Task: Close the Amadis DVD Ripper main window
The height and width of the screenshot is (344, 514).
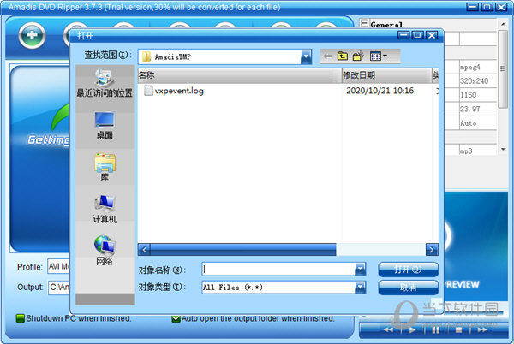Action: tap(501, 7)
